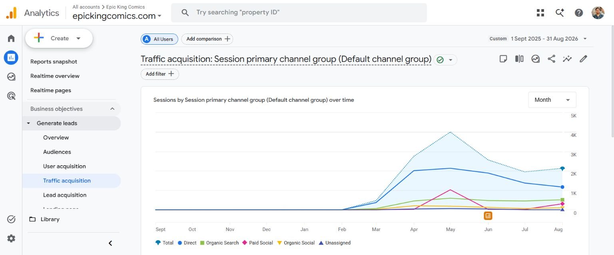
Task: Open the Insights icon in report toolbar
Action: pos(535,59)
